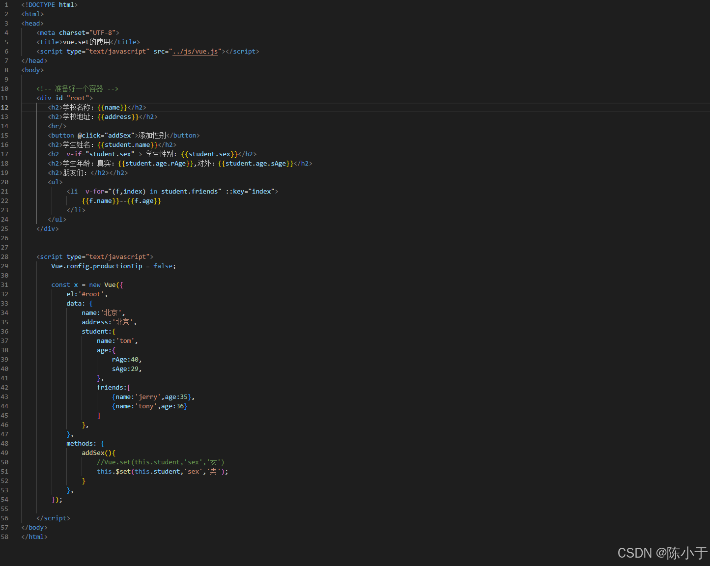Click the closing '</script>' tag on line 56

[53, 518]
